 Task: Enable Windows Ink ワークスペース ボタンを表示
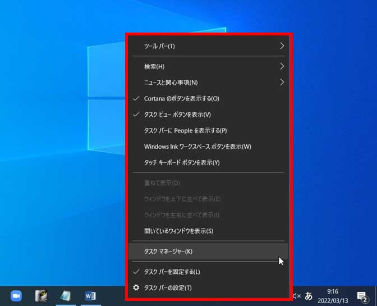pyautogui.click(x=197, y=147)
